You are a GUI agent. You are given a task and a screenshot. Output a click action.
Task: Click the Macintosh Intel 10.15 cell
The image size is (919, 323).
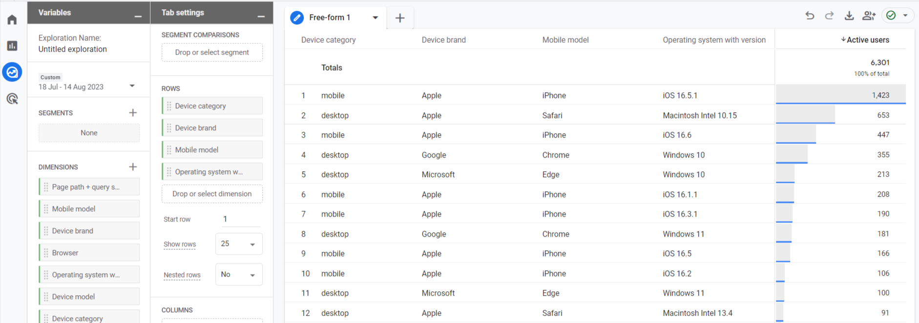tap(699, 116)
